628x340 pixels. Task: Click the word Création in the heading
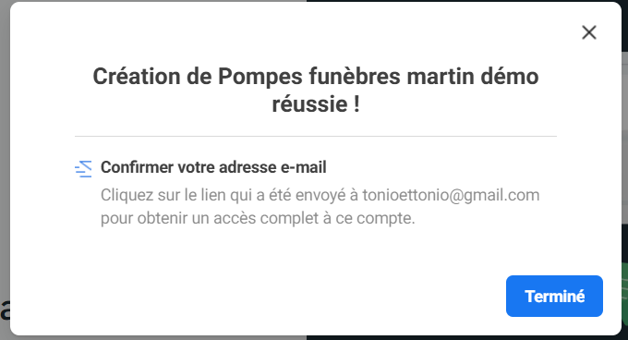click(136, 76)
